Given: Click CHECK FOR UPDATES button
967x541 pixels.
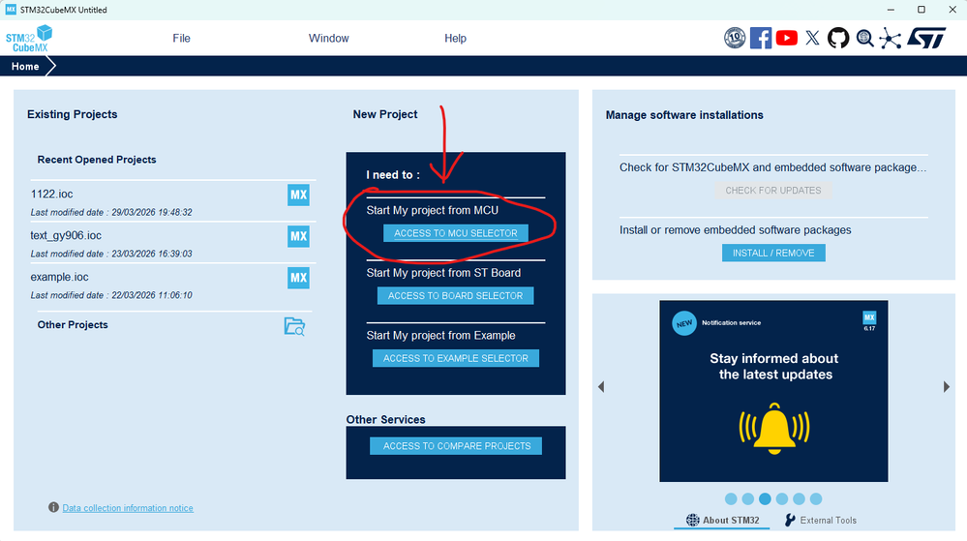Looking at the screenshot, I should click(x=773, y=190).
